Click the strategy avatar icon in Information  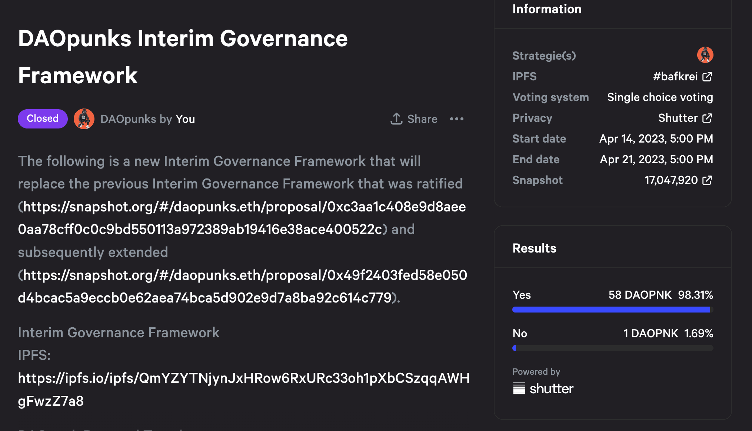705,55
